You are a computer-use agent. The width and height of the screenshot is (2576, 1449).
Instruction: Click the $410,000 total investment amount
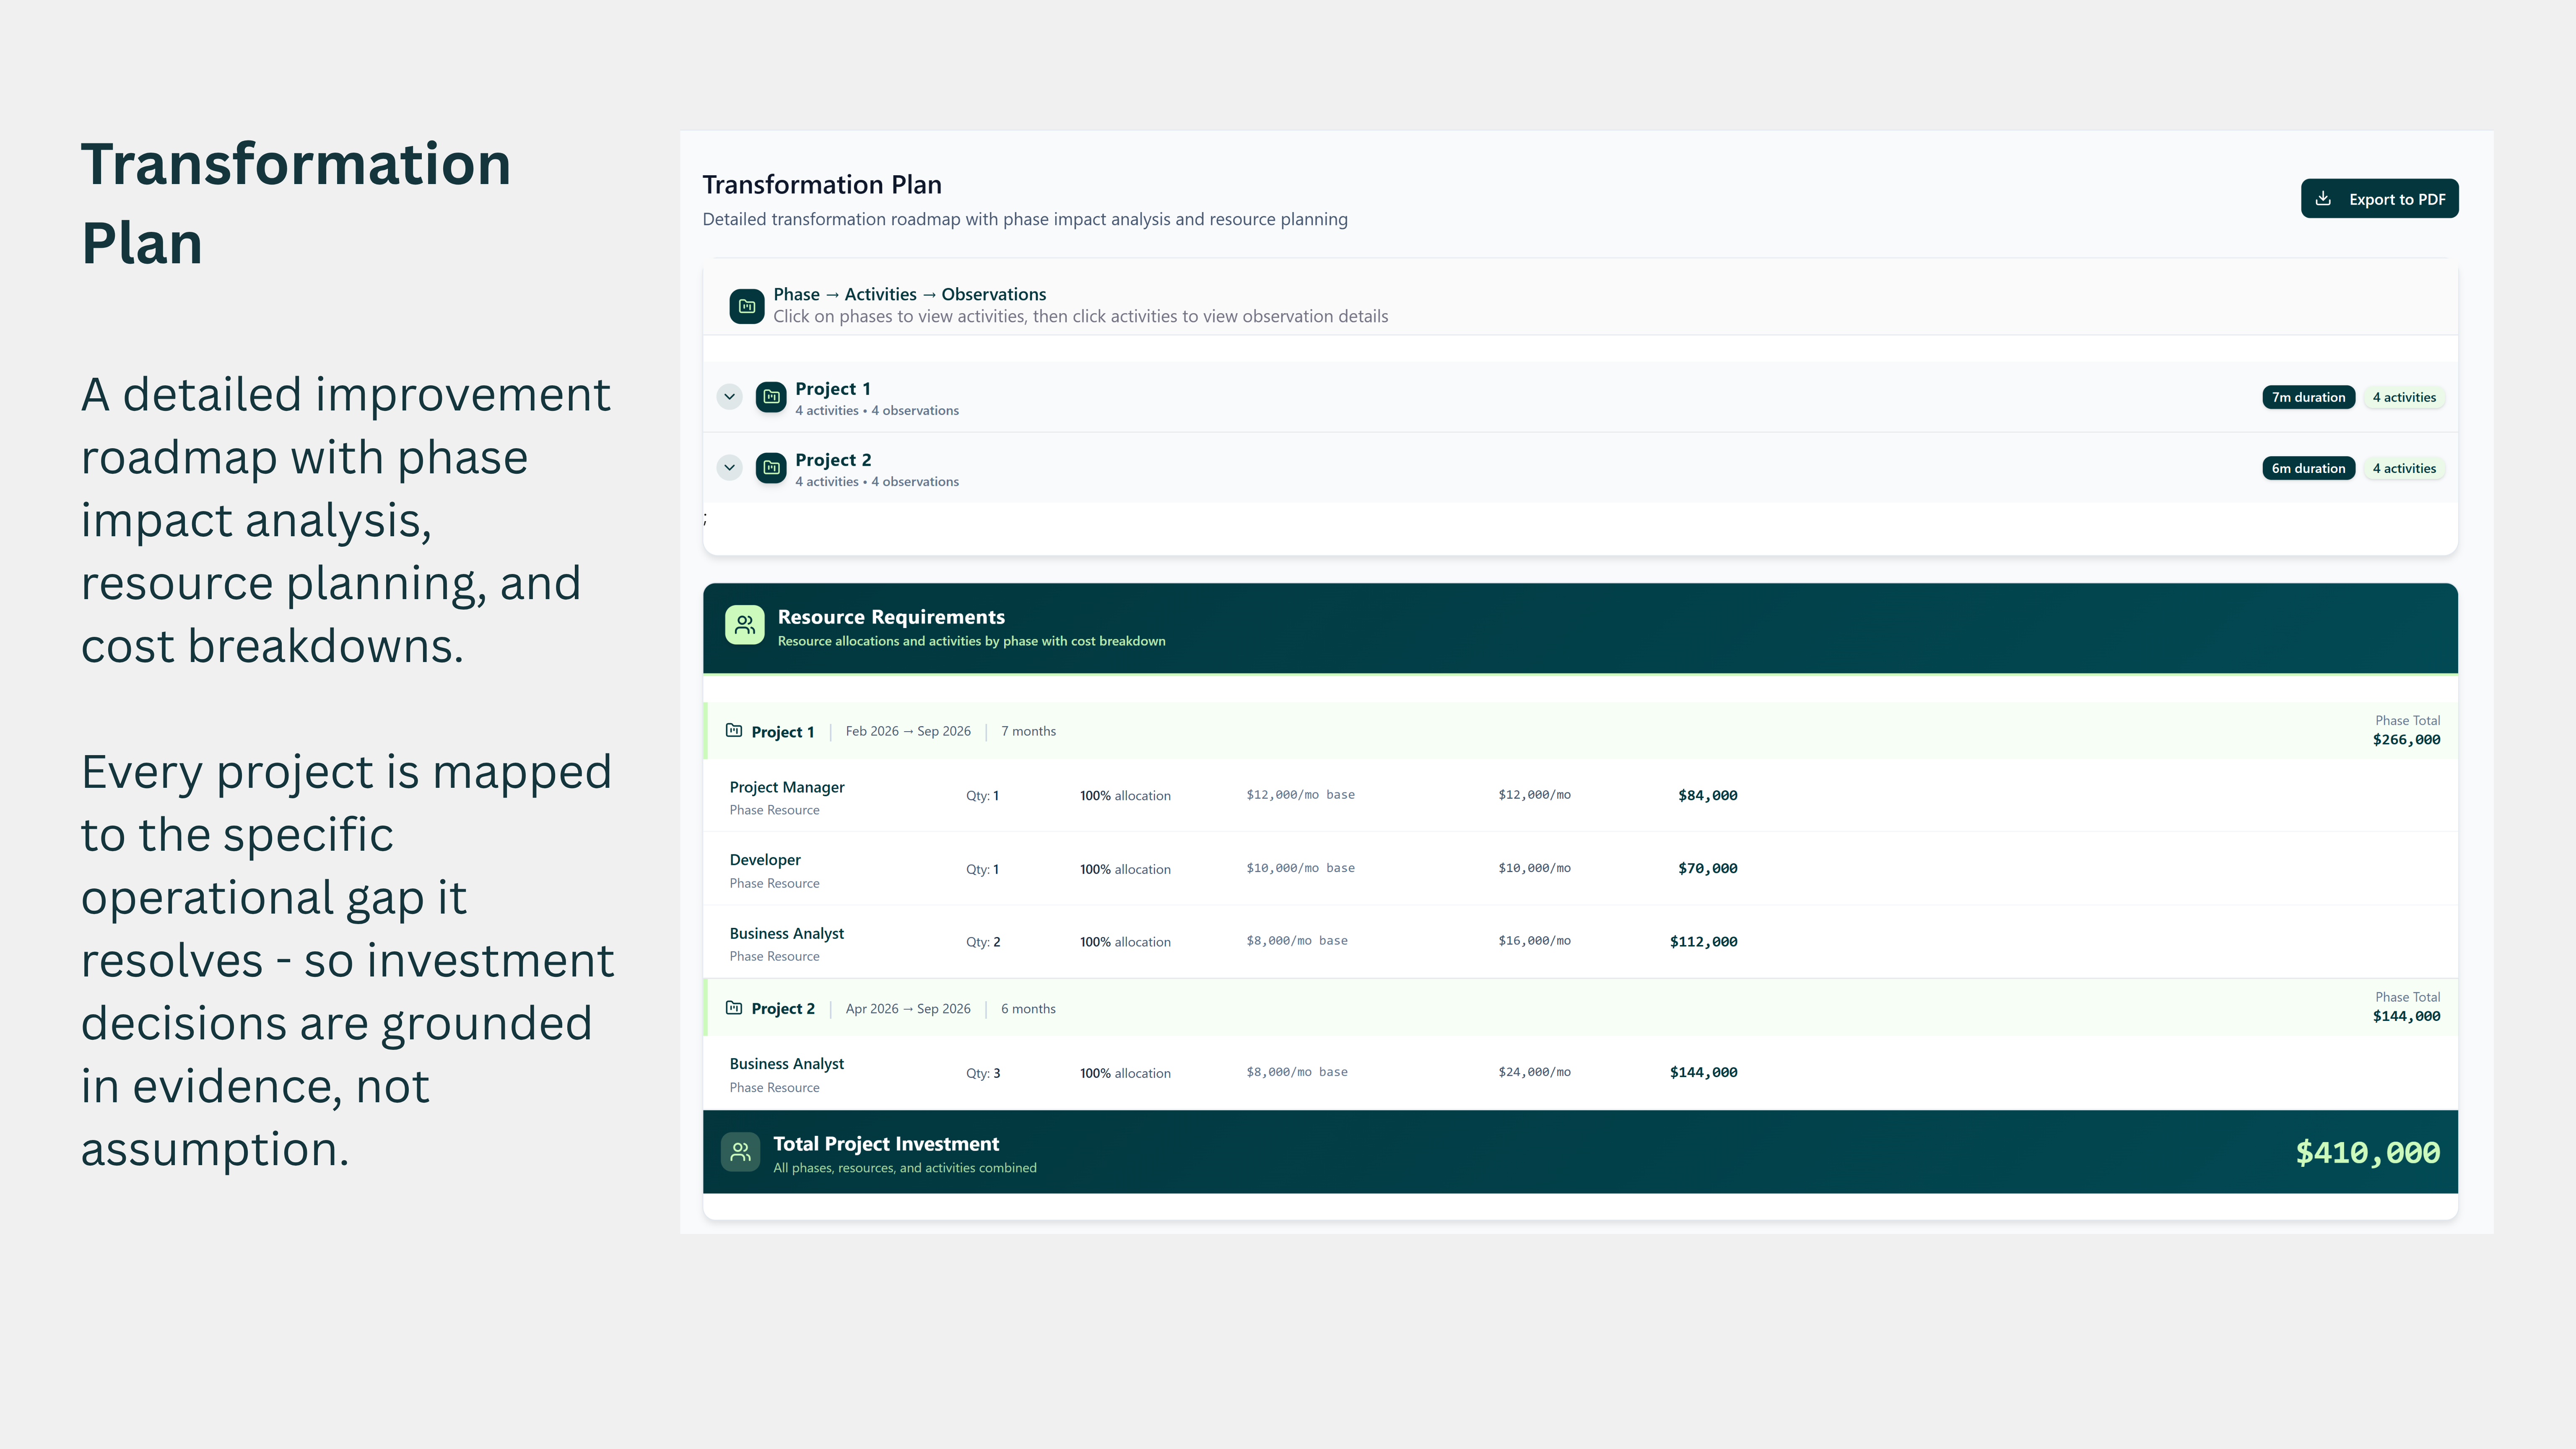coord(2367,1153)
